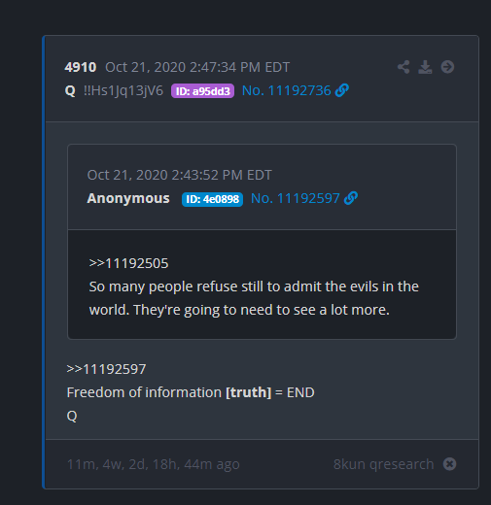Select the purple ID: a95dd3 badge
The height and width of the screenshot is (505, 491).
point(202,91)
